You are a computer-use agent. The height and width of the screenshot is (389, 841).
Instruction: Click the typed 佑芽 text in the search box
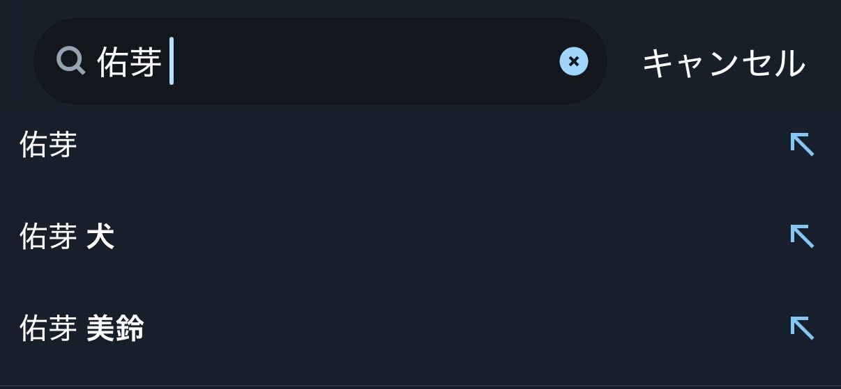pos(130,62)
